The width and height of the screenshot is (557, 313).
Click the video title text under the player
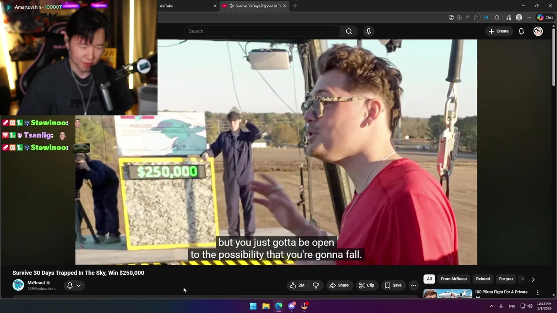(x=78, y=273)
